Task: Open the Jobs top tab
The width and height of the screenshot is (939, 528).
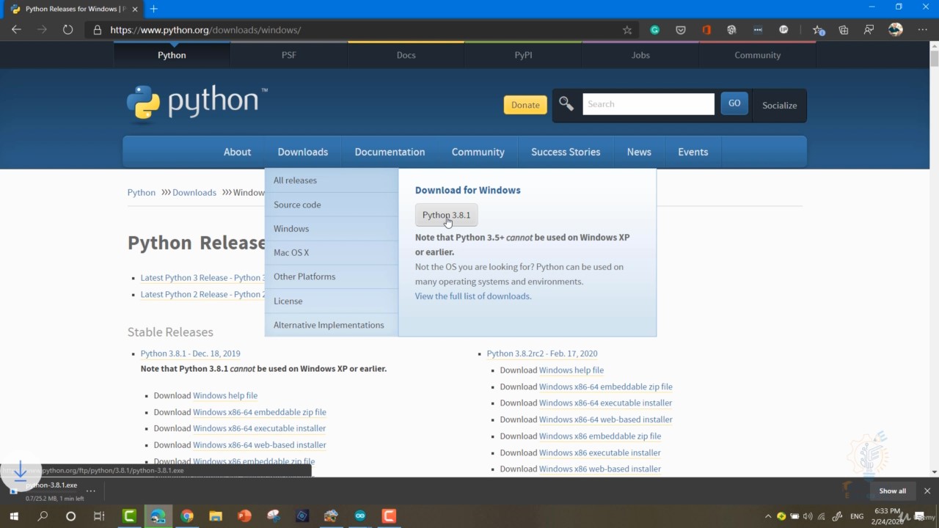Action: point(640,55)
